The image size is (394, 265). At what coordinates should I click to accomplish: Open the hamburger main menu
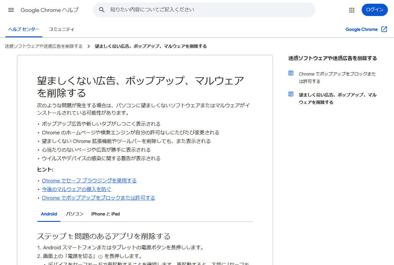click(11, 10)
